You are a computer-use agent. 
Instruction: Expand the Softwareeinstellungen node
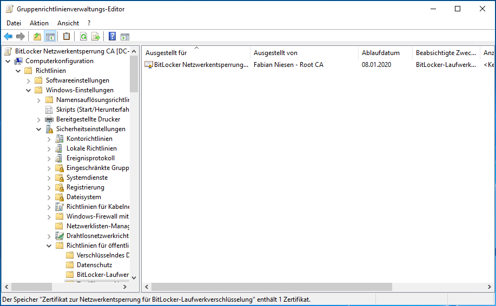(29, 81)
